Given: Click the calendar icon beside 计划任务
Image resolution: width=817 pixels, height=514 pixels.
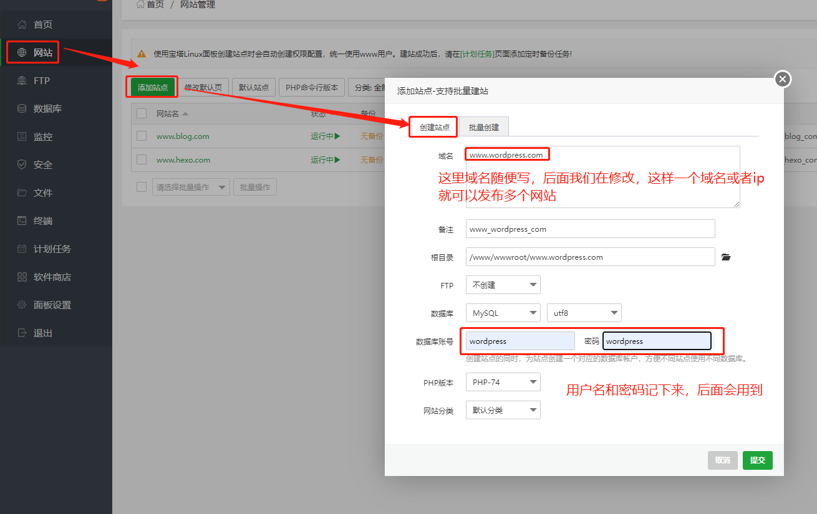Looking at the screenshot, I should 22,249.
